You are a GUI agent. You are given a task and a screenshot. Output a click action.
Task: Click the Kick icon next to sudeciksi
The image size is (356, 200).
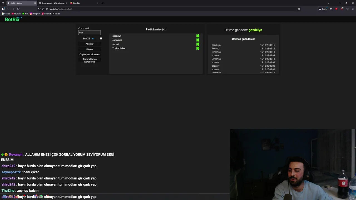pyautogui.click(x=198, y=40)
